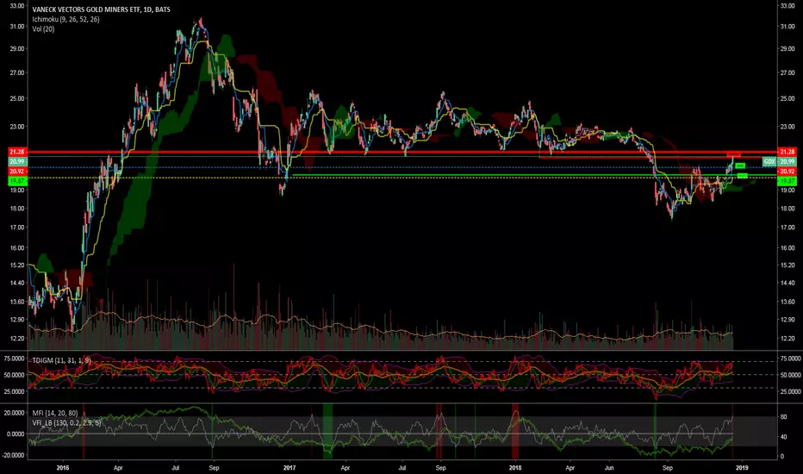The width and height of the screenshot is (803, 474).
Task: Click the GDX symbol tag on the right price scale
Action: coord(769,161)
